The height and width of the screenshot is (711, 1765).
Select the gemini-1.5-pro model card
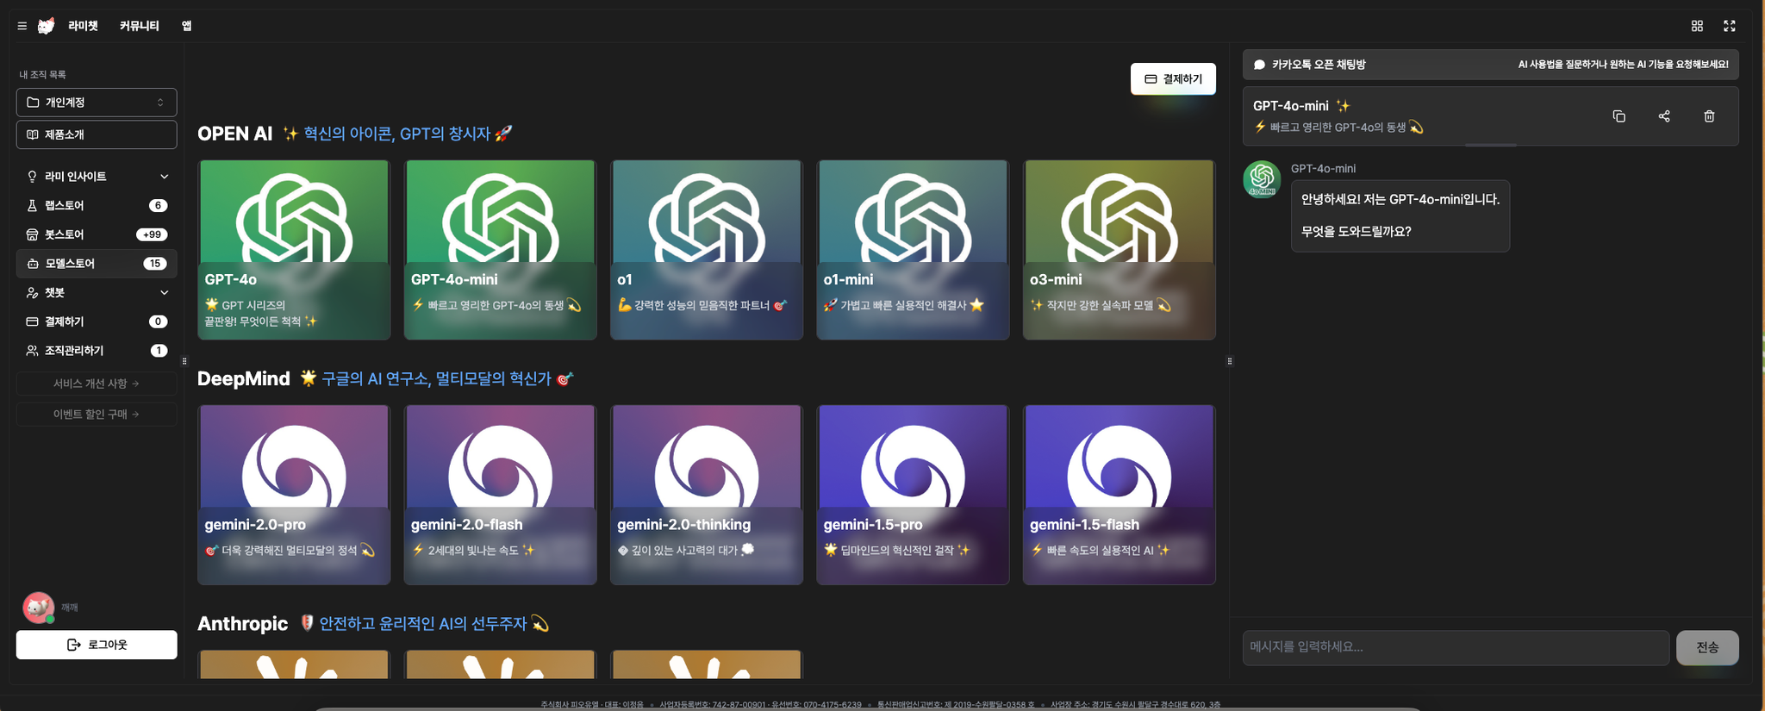click(x=913, y=495)
